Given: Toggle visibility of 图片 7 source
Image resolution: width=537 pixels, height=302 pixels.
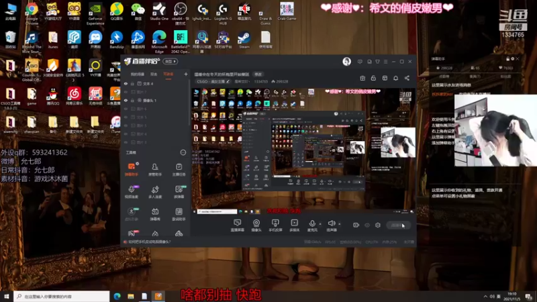Looking at the screenshot, I should tap(126, 92).
